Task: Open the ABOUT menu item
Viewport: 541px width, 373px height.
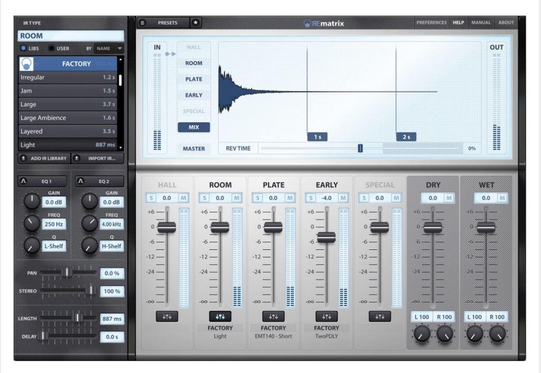Action: 506,23
